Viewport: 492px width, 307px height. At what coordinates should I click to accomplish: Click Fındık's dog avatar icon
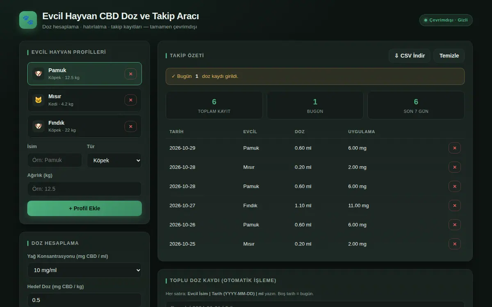pos(38,126)
